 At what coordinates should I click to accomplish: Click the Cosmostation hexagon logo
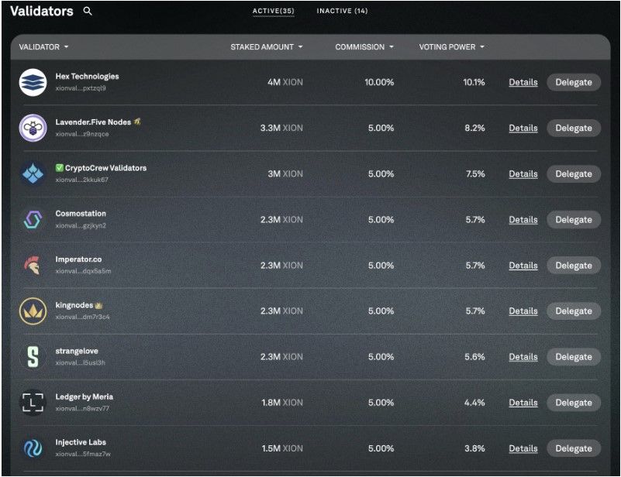tap(33, 219)
